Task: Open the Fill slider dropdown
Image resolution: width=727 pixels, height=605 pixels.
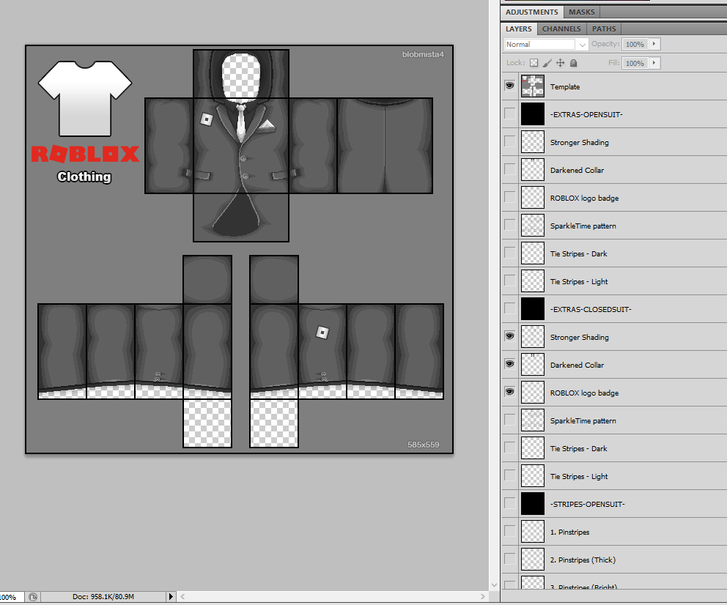Action: click(x=654, y=63)
